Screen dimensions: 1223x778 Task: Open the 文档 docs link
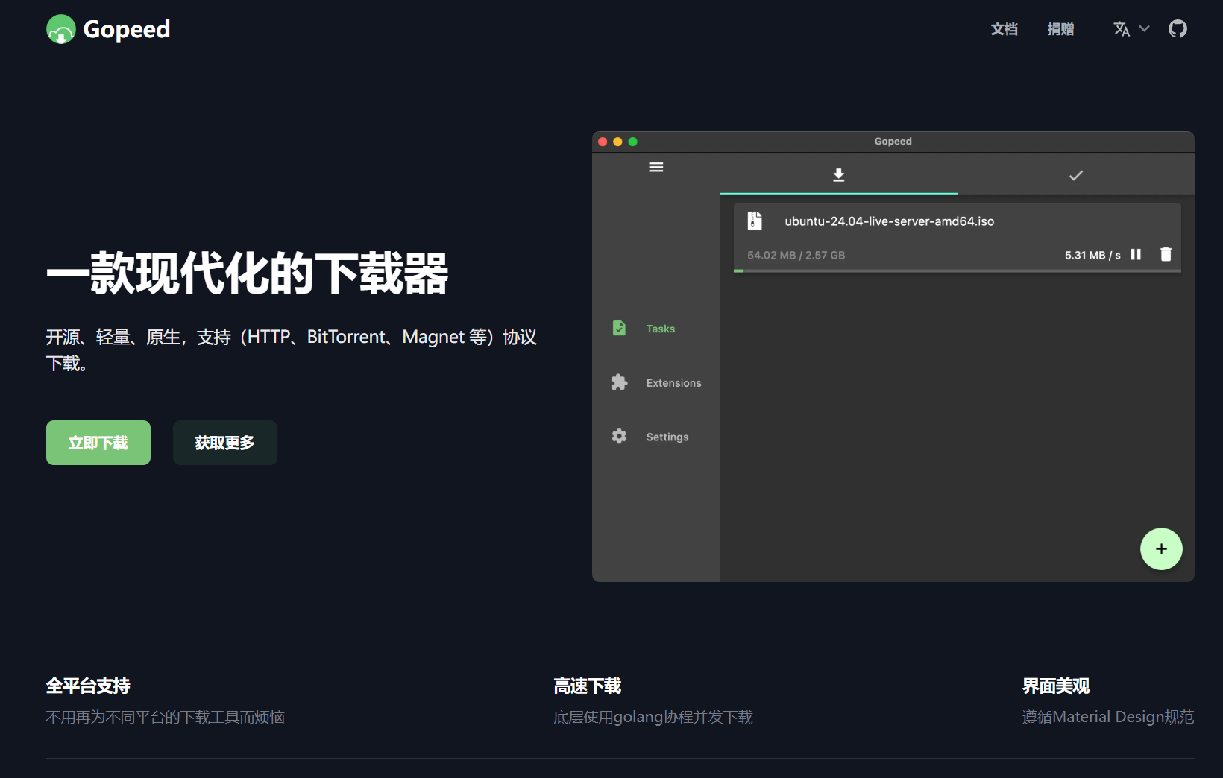point(1004,29)
